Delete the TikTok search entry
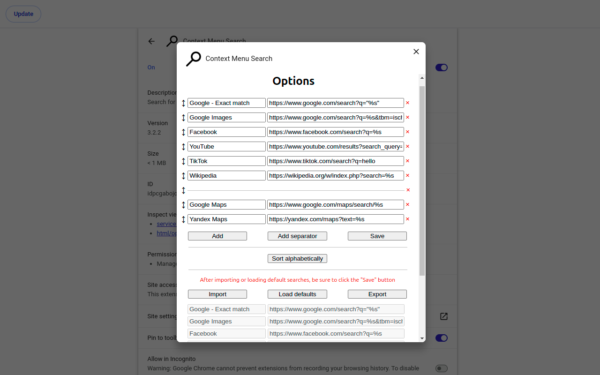The width and height of the screenshot is (600, 375). pyautogui.click(x=407, y=161)
